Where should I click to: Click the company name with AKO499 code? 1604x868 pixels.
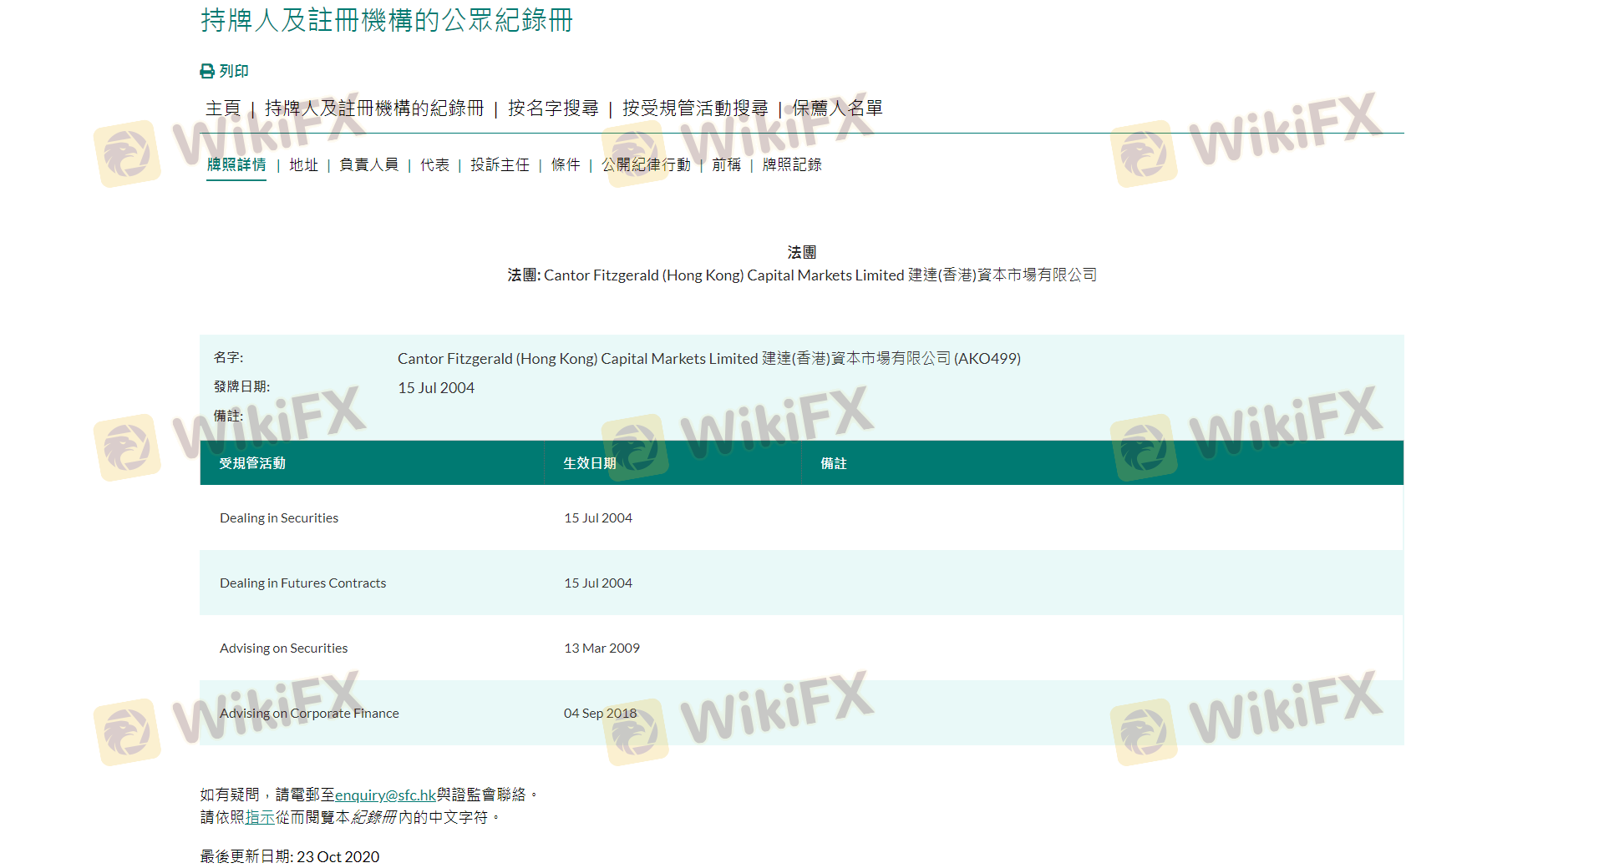[709, 359]
